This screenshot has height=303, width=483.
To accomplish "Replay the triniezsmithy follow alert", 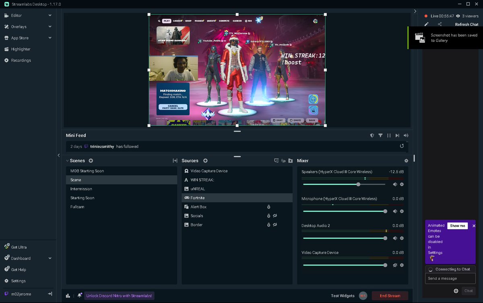I will click(402, 146).
